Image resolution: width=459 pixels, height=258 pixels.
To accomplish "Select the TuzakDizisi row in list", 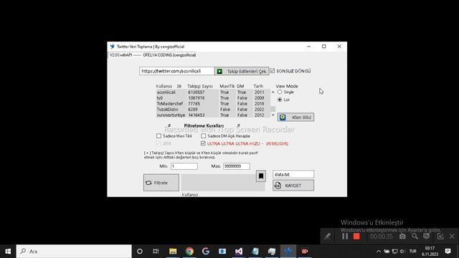I will click(213, 110).
